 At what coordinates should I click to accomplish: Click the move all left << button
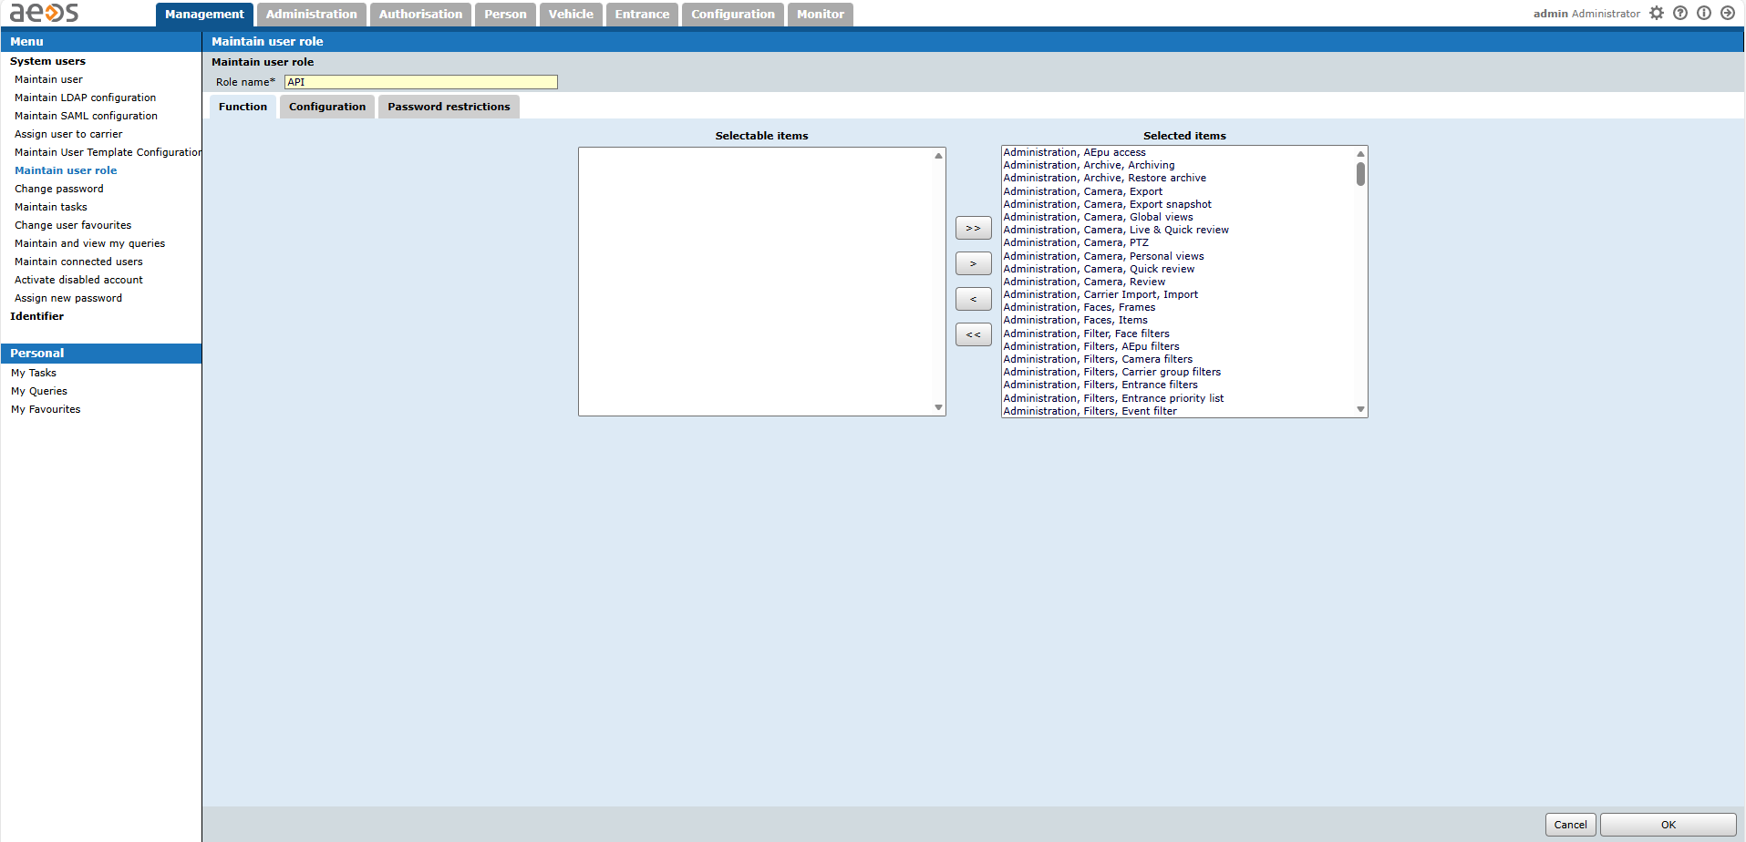(973, 334)
